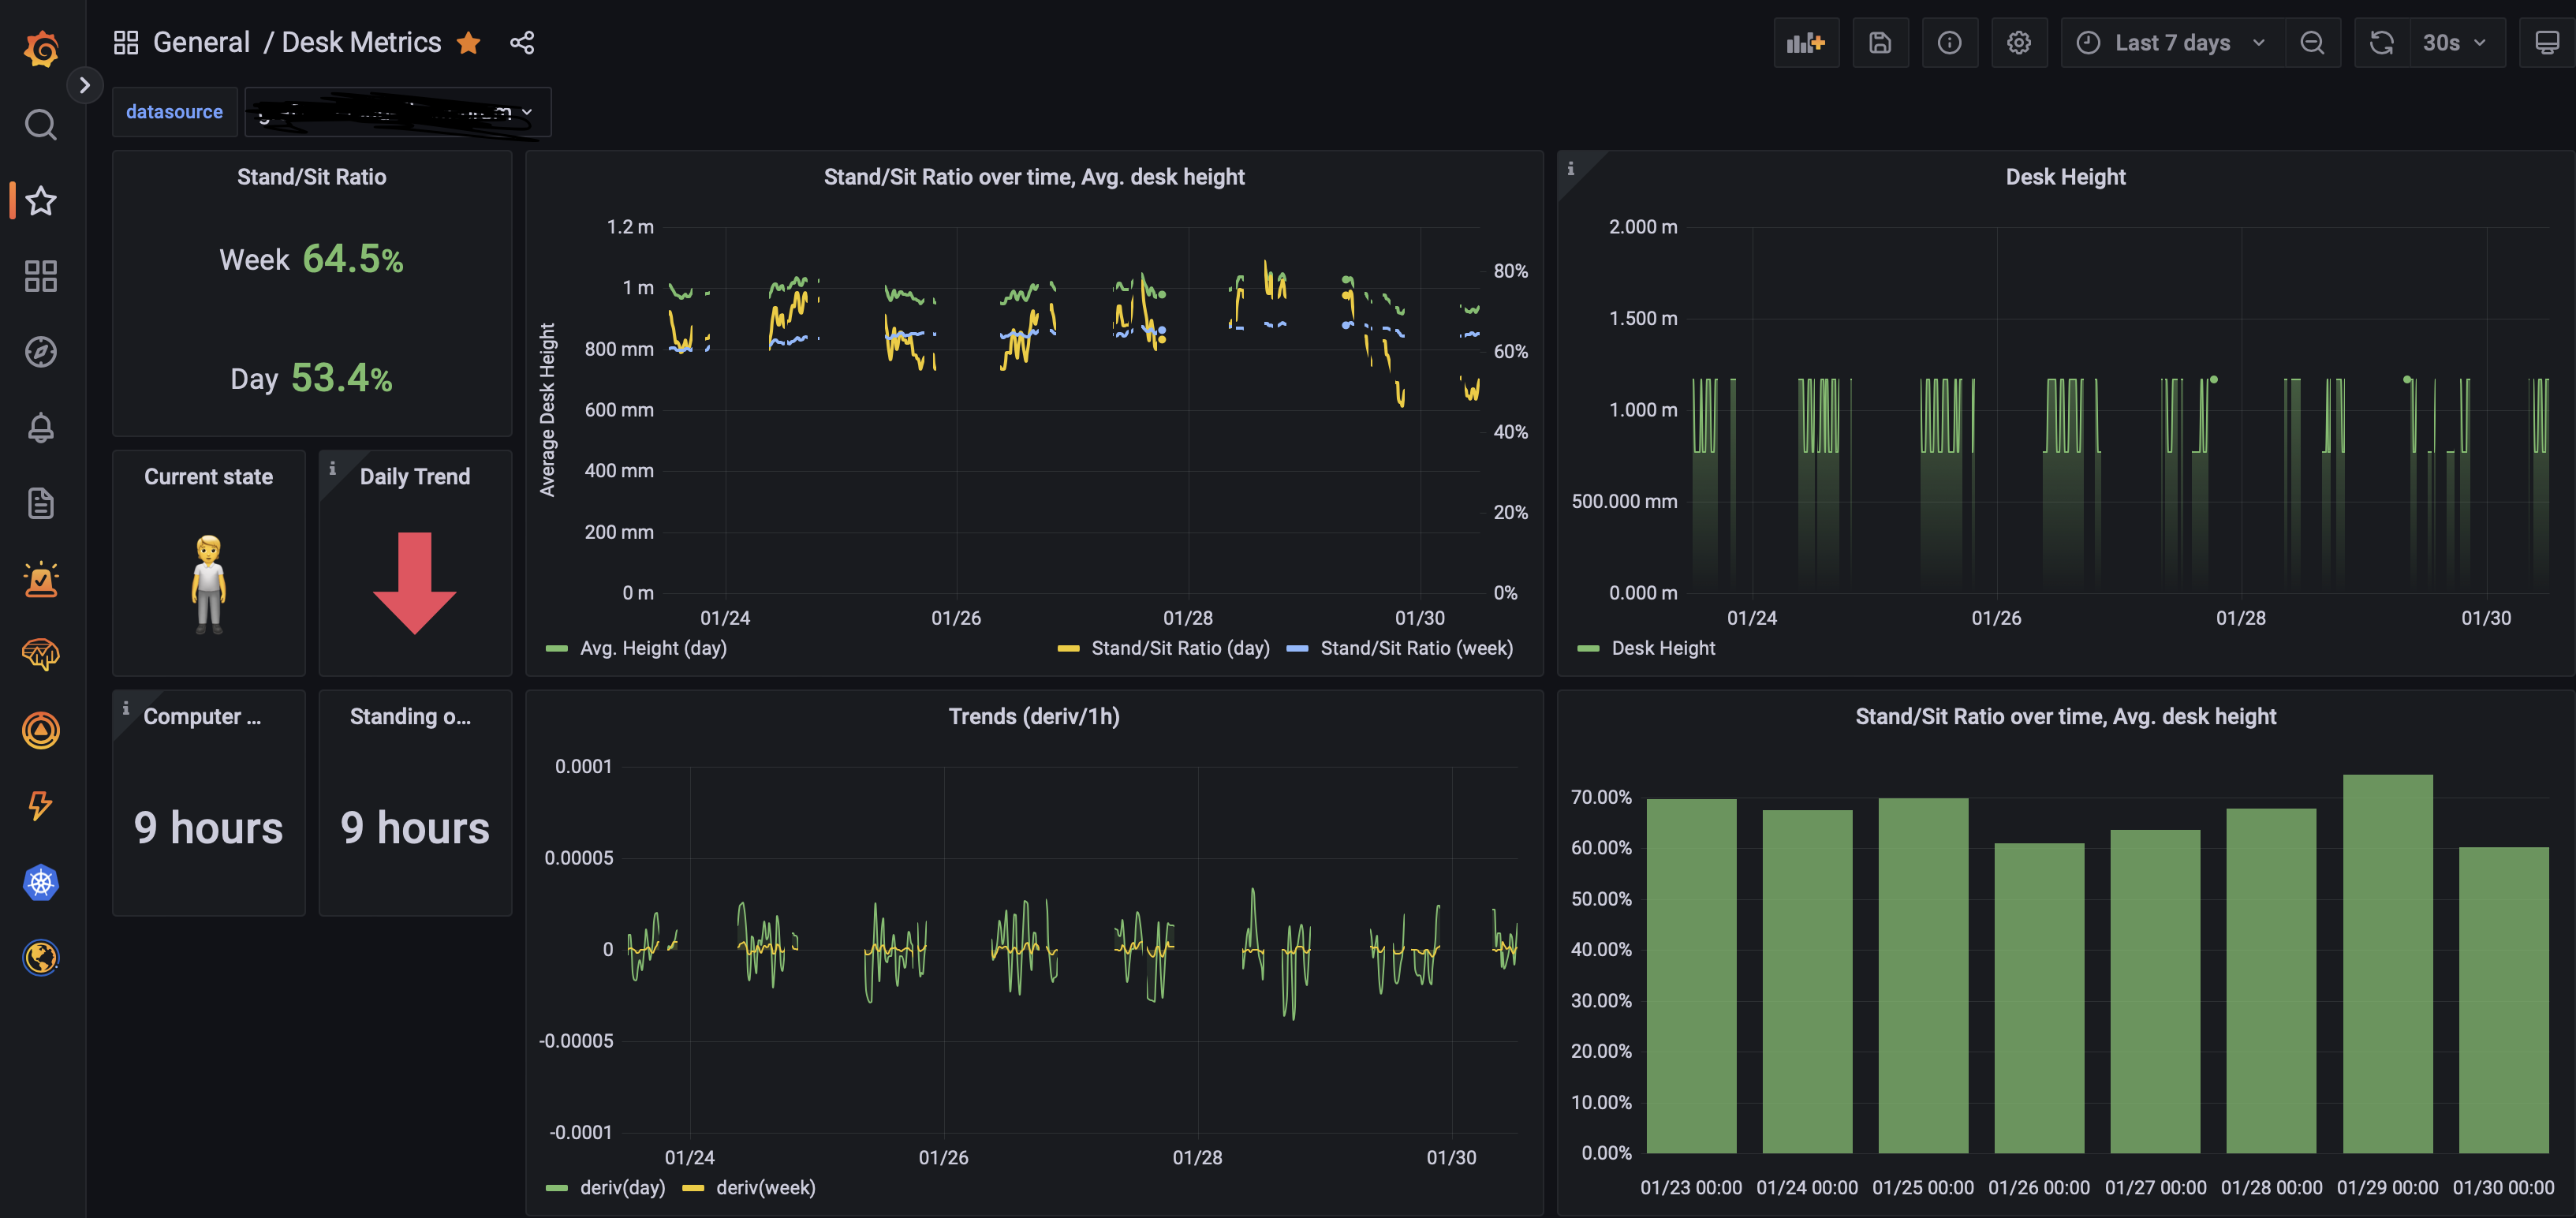
Task: Open dashboard settings gear
Action: tap(2018, 43)
